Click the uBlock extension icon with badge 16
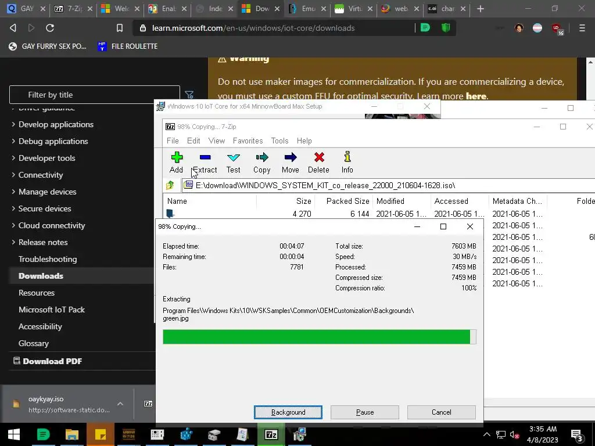The image size is (595, 446). 557,28
